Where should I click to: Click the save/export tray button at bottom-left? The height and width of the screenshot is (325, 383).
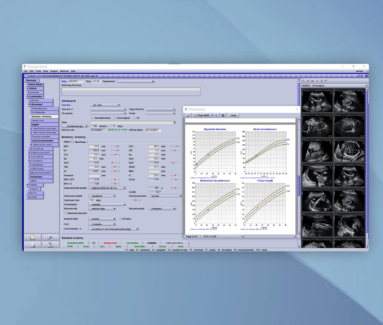[x=50, y=245]
